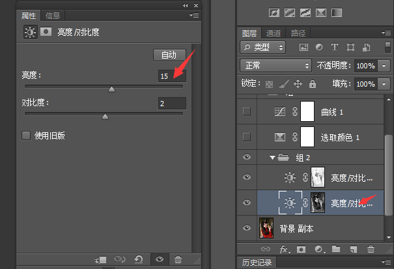Filter layers by smart object icon
This screenshot has height=269, width=394.
367,47
